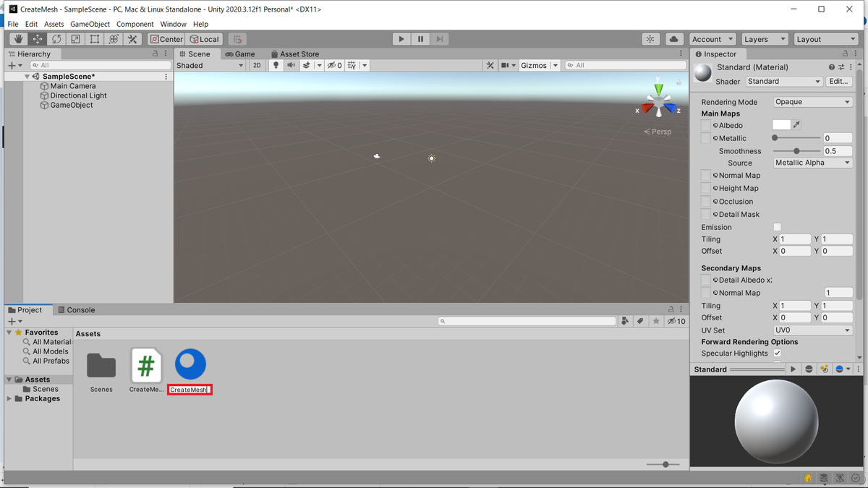Viewport: 868px width, 488px height.
Task: Toggle preview lighting icon
Action: point(824,369)
